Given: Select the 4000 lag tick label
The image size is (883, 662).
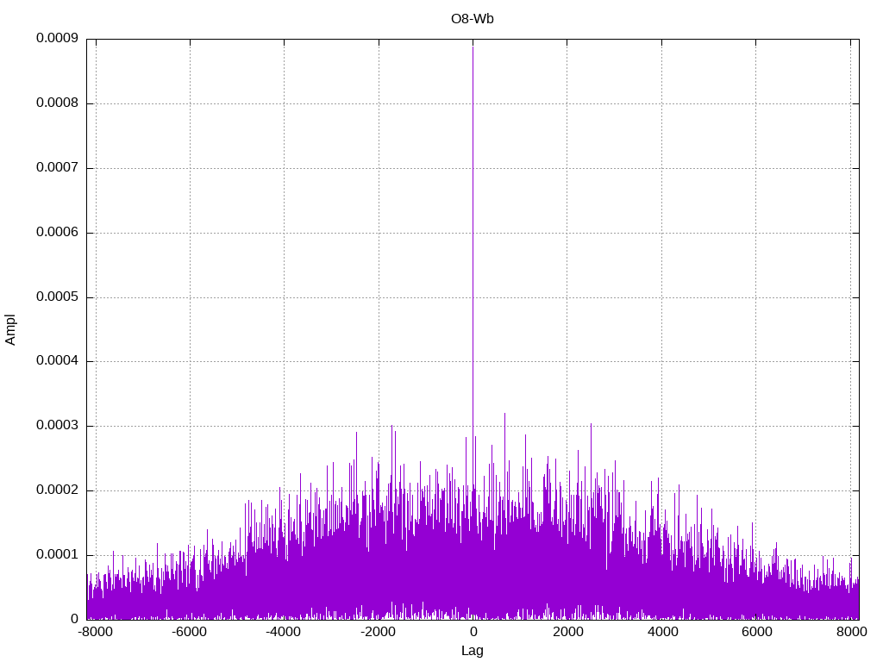Looking at the screenshot, I should 662,632.
